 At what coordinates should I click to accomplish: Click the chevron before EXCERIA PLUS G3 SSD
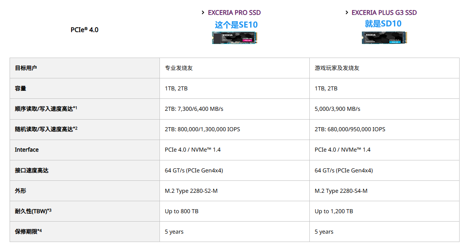[x=347, y=12]
